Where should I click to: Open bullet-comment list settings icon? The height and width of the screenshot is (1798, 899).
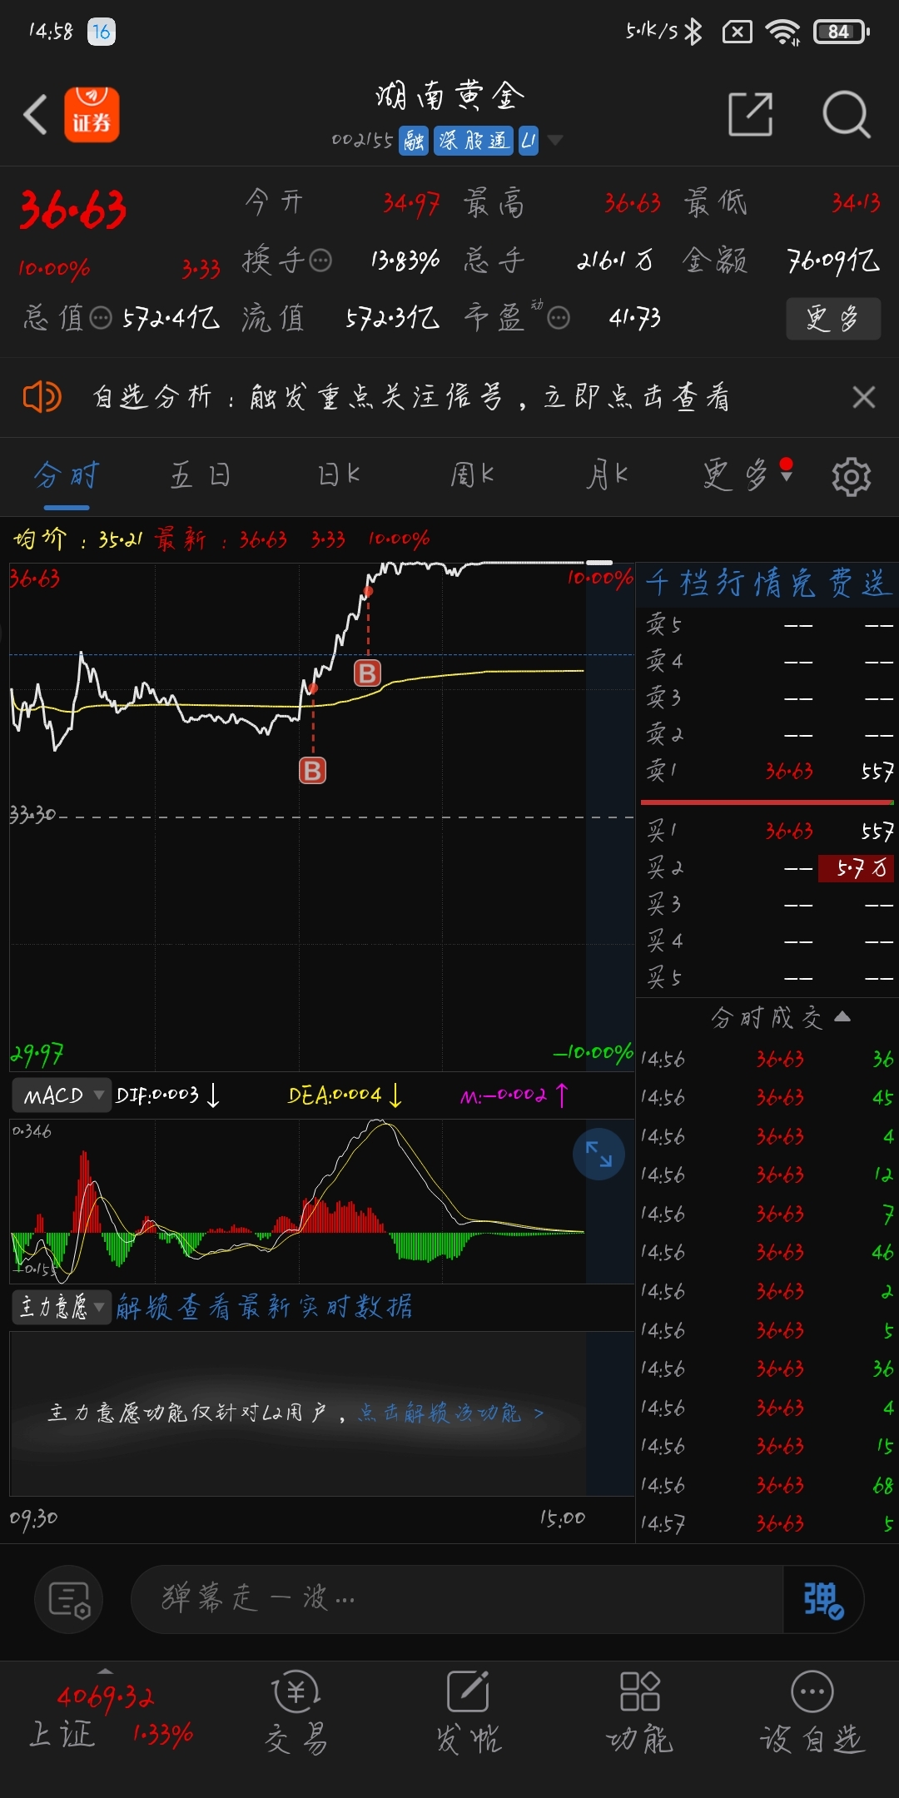(68, 1599)
